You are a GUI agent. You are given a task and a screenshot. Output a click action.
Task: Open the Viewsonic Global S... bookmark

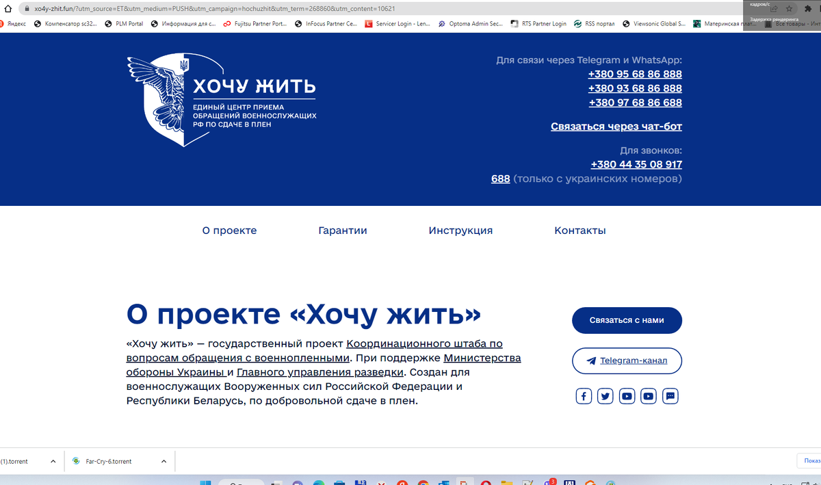pyautogui.click(x=655, y=23)
